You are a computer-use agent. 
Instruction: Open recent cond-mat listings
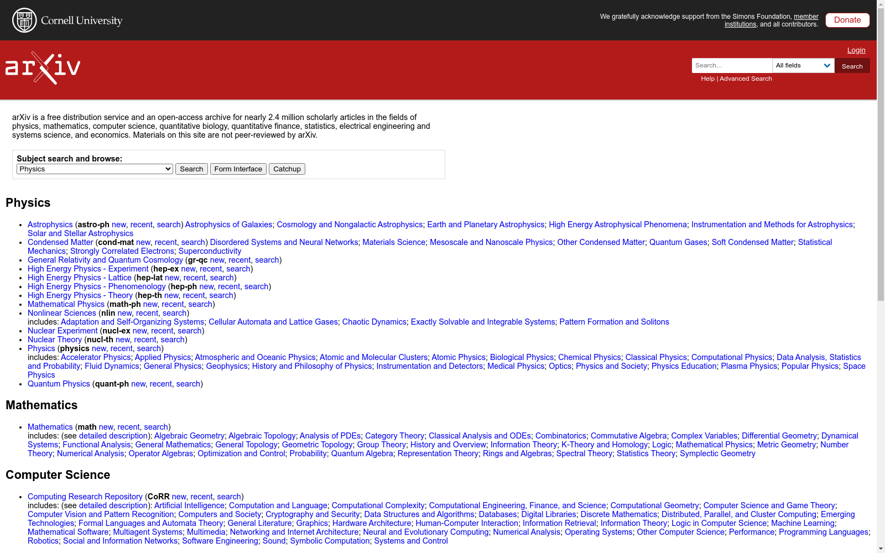(x=166, y=242)
